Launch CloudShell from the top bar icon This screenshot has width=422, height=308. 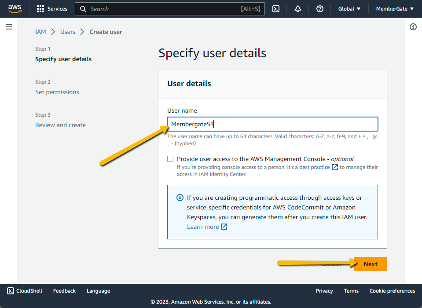tap(276, 9)
